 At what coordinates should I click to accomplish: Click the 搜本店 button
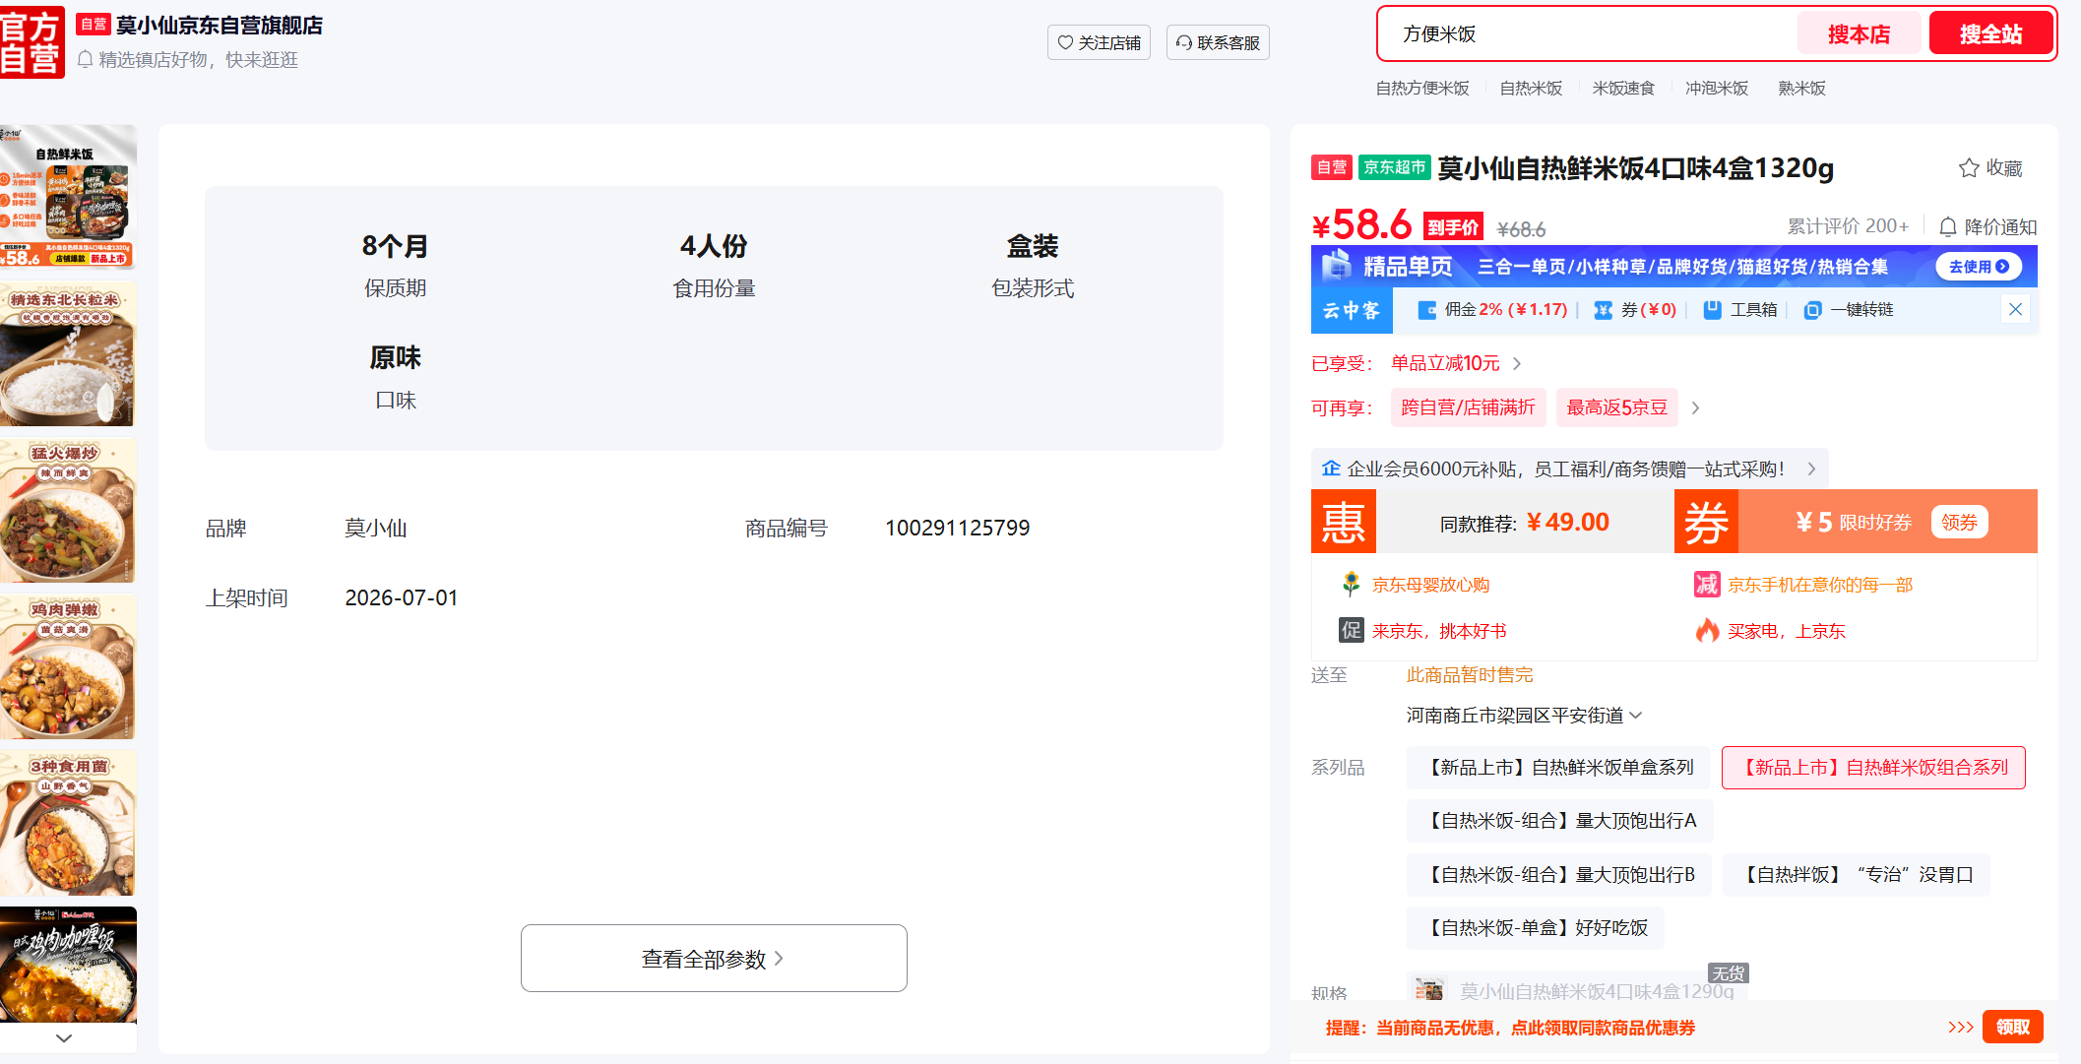[1859, 34]
